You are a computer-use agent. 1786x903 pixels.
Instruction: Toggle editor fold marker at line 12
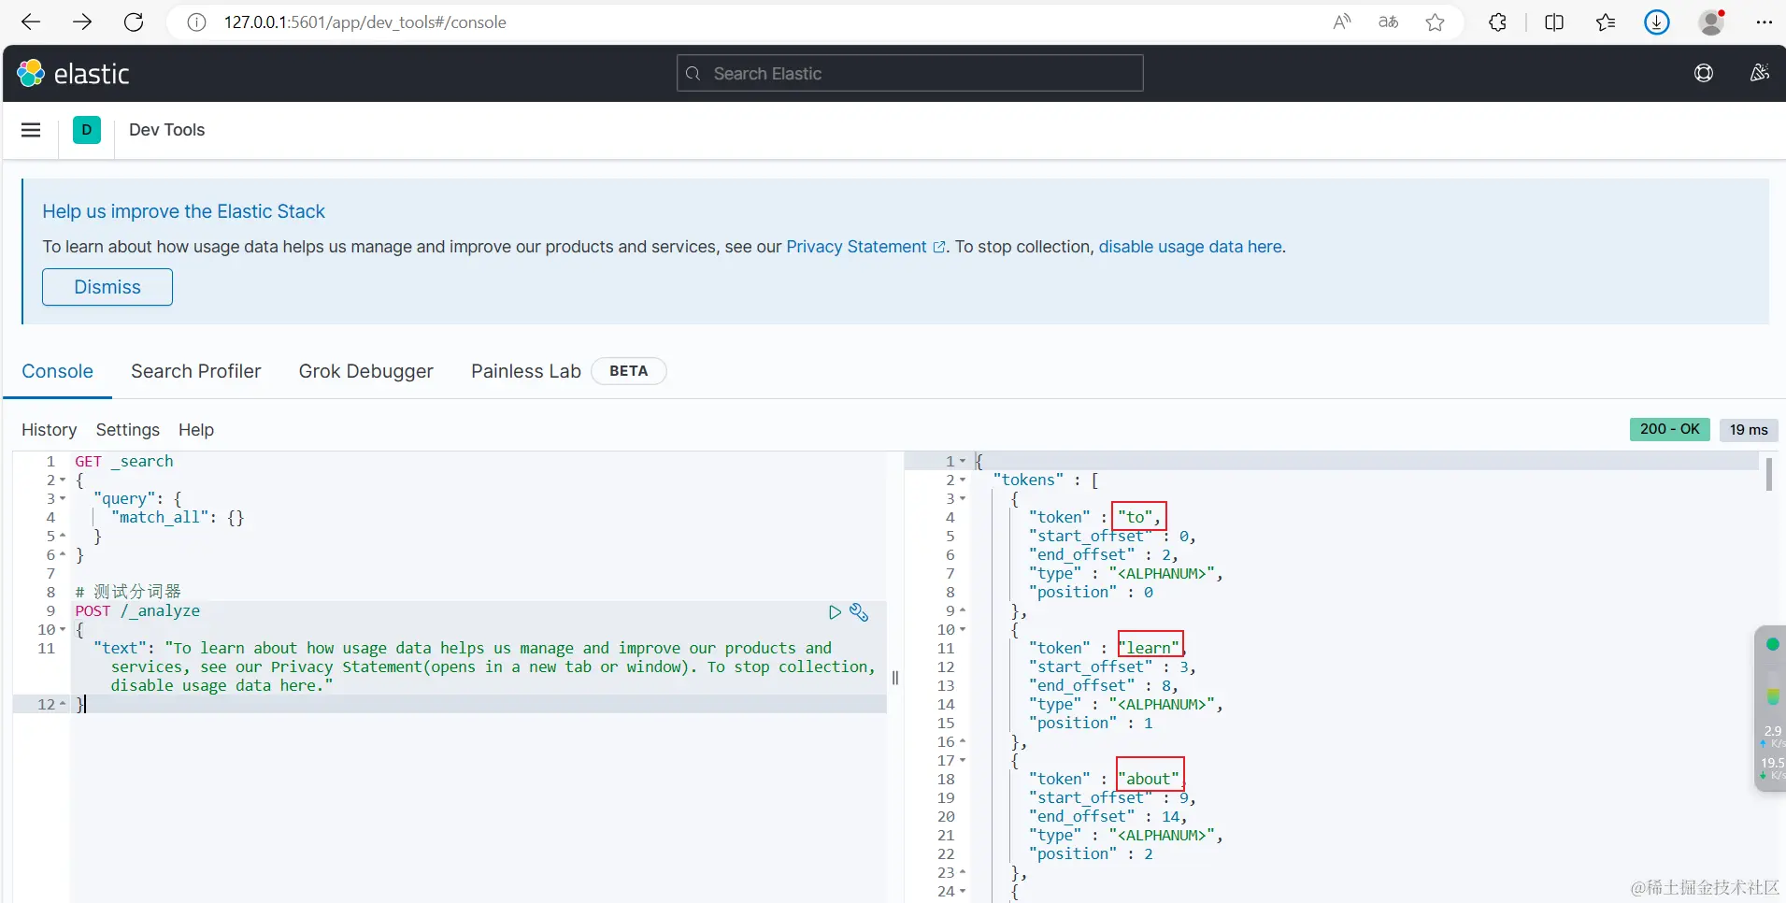[x=63, y=705]
